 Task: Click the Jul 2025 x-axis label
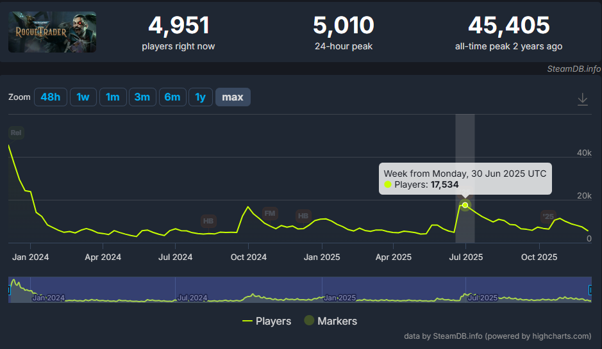pos(465,257)
